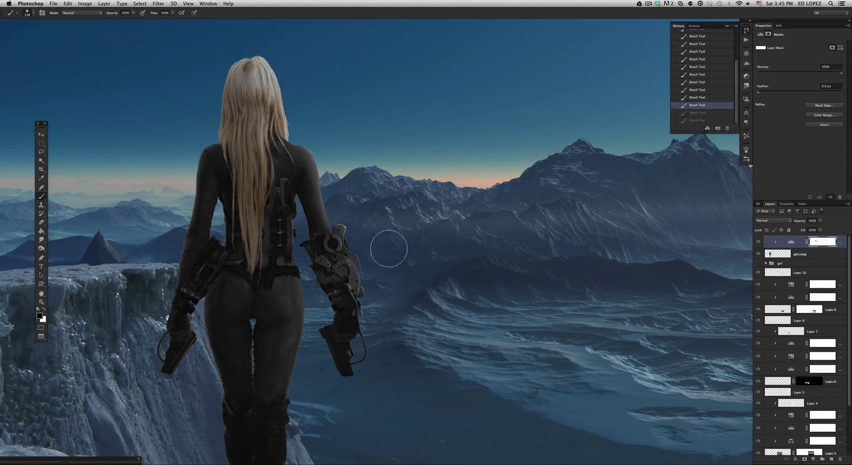Open Spotlight search in menu bar
Screen dimensions: 852x465
pos(830,4)
